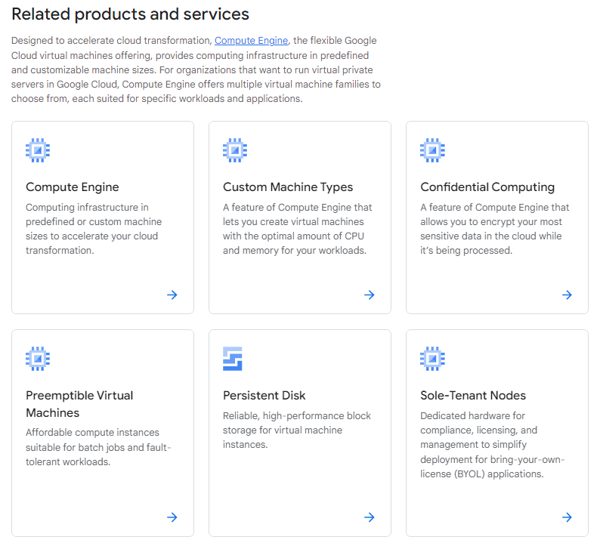600x546 pixels.
Task: Follow the arrow on Sole-Tenant Nodes card
Action: 567,517
